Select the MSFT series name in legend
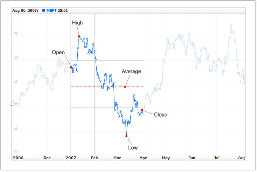The width and height of the screenshot is (257, 172). (x=51, y=10)
